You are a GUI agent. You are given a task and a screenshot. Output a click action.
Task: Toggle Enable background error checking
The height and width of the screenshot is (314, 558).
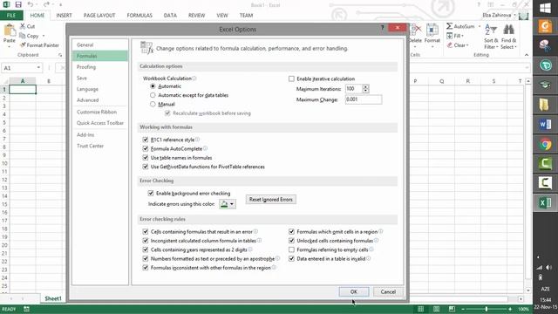pyautogui.click(x=151, y=193)
